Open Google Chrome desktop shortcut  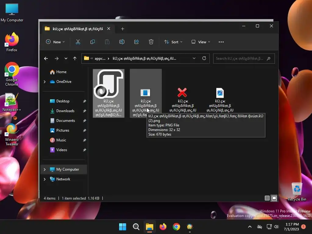point(12,74)
